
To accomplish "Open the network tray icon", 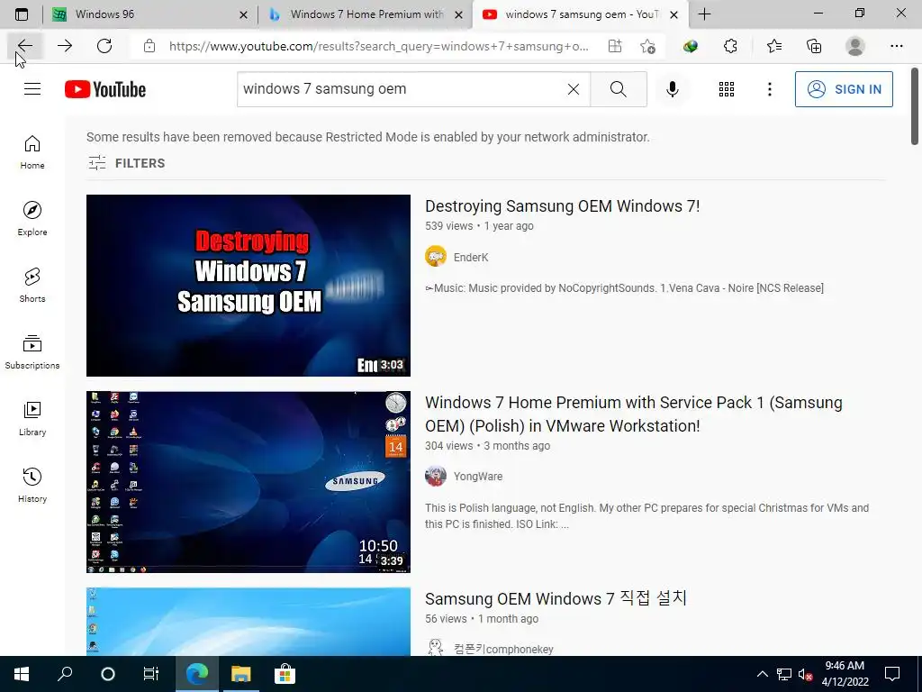I will point(784,674).
